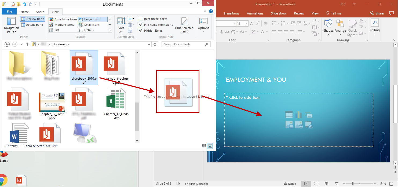Click the Editing search icon in PowerPoint
Viewport: 398px width, 187px height.
375,23
